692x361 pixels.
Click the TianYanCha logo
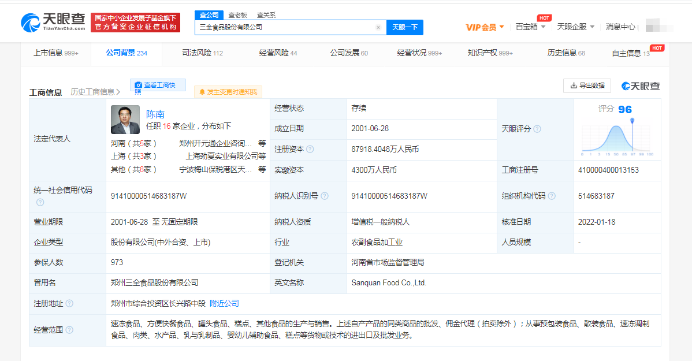click(53, 22)
